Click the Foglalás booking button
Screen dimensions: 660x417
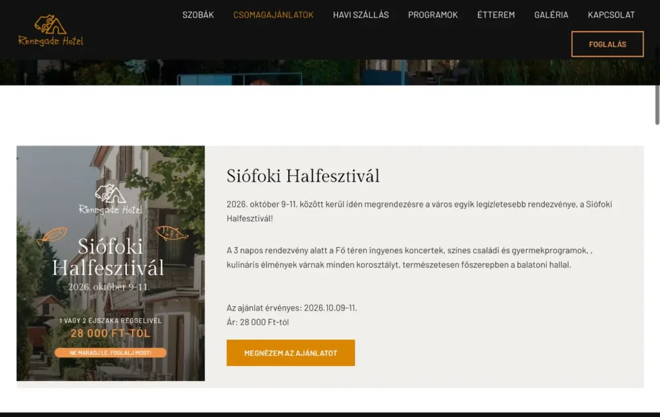click(x=607, y=44)
